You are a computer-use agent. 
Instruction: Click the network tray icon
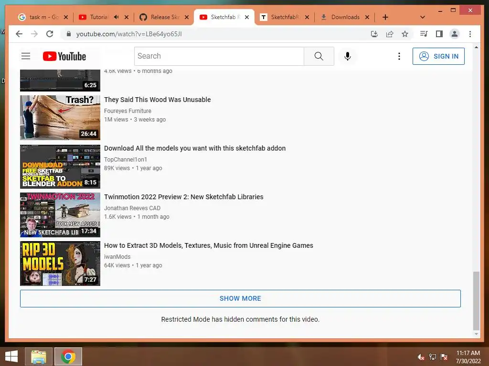pyautogui.click(x=433, y=357)
